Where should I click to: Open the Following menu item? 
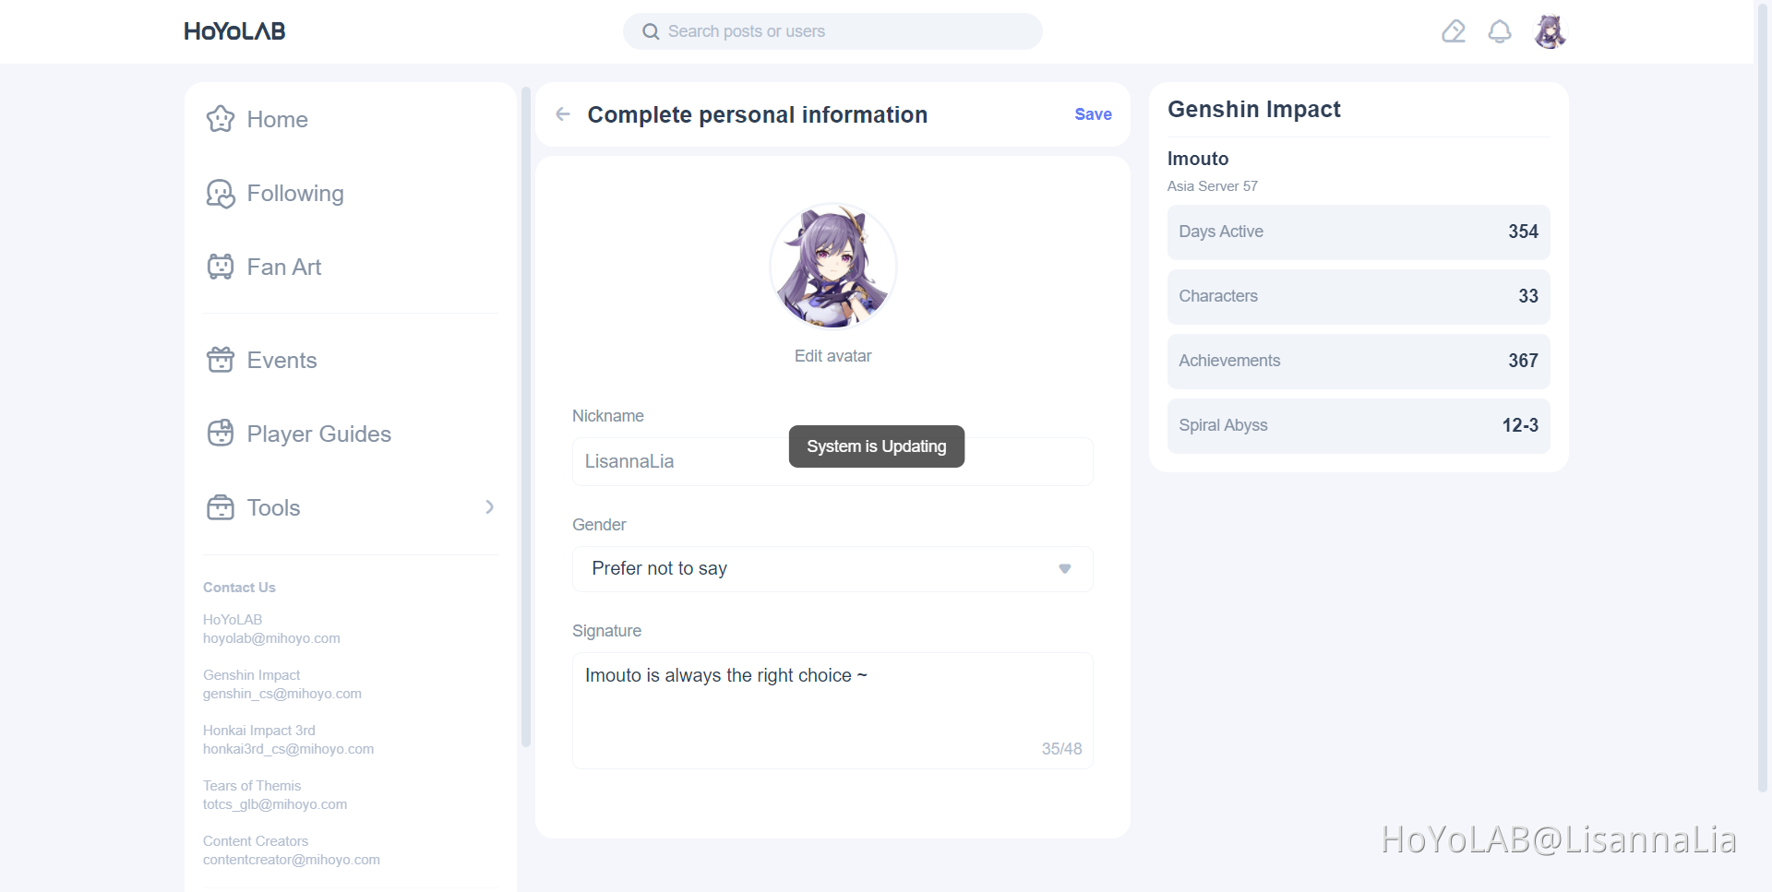coord(295,194)
